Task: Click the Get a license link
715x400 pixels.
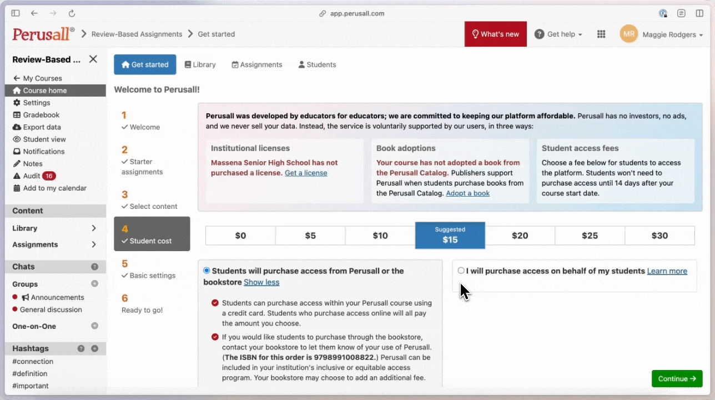Action: (306, 173)
